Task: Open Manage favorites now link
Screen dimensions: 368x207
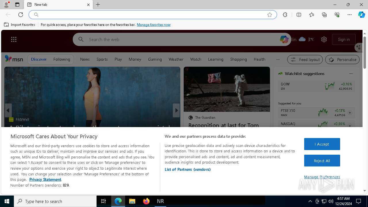Action: tap(154, 25)
